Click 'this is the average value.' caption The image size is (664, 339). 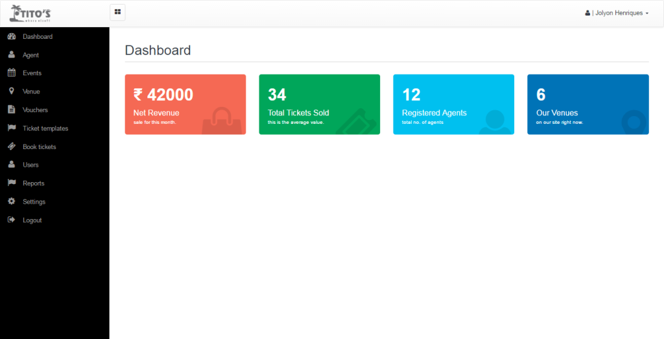click(x=296, y=123)
